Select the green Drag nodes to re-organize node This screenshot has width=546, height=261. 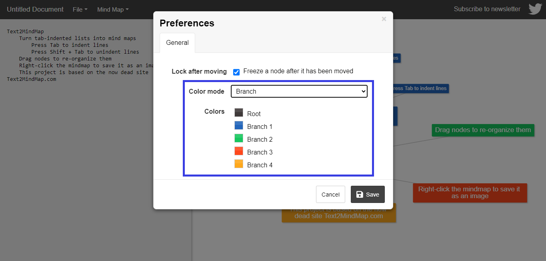(x=482, y=130)
